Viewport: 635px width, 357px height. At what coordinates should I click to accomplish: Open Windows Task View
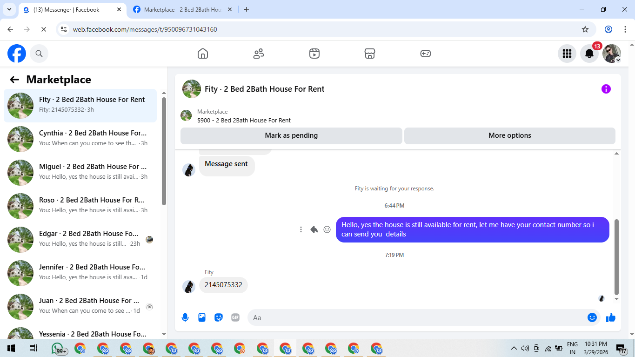33,348
